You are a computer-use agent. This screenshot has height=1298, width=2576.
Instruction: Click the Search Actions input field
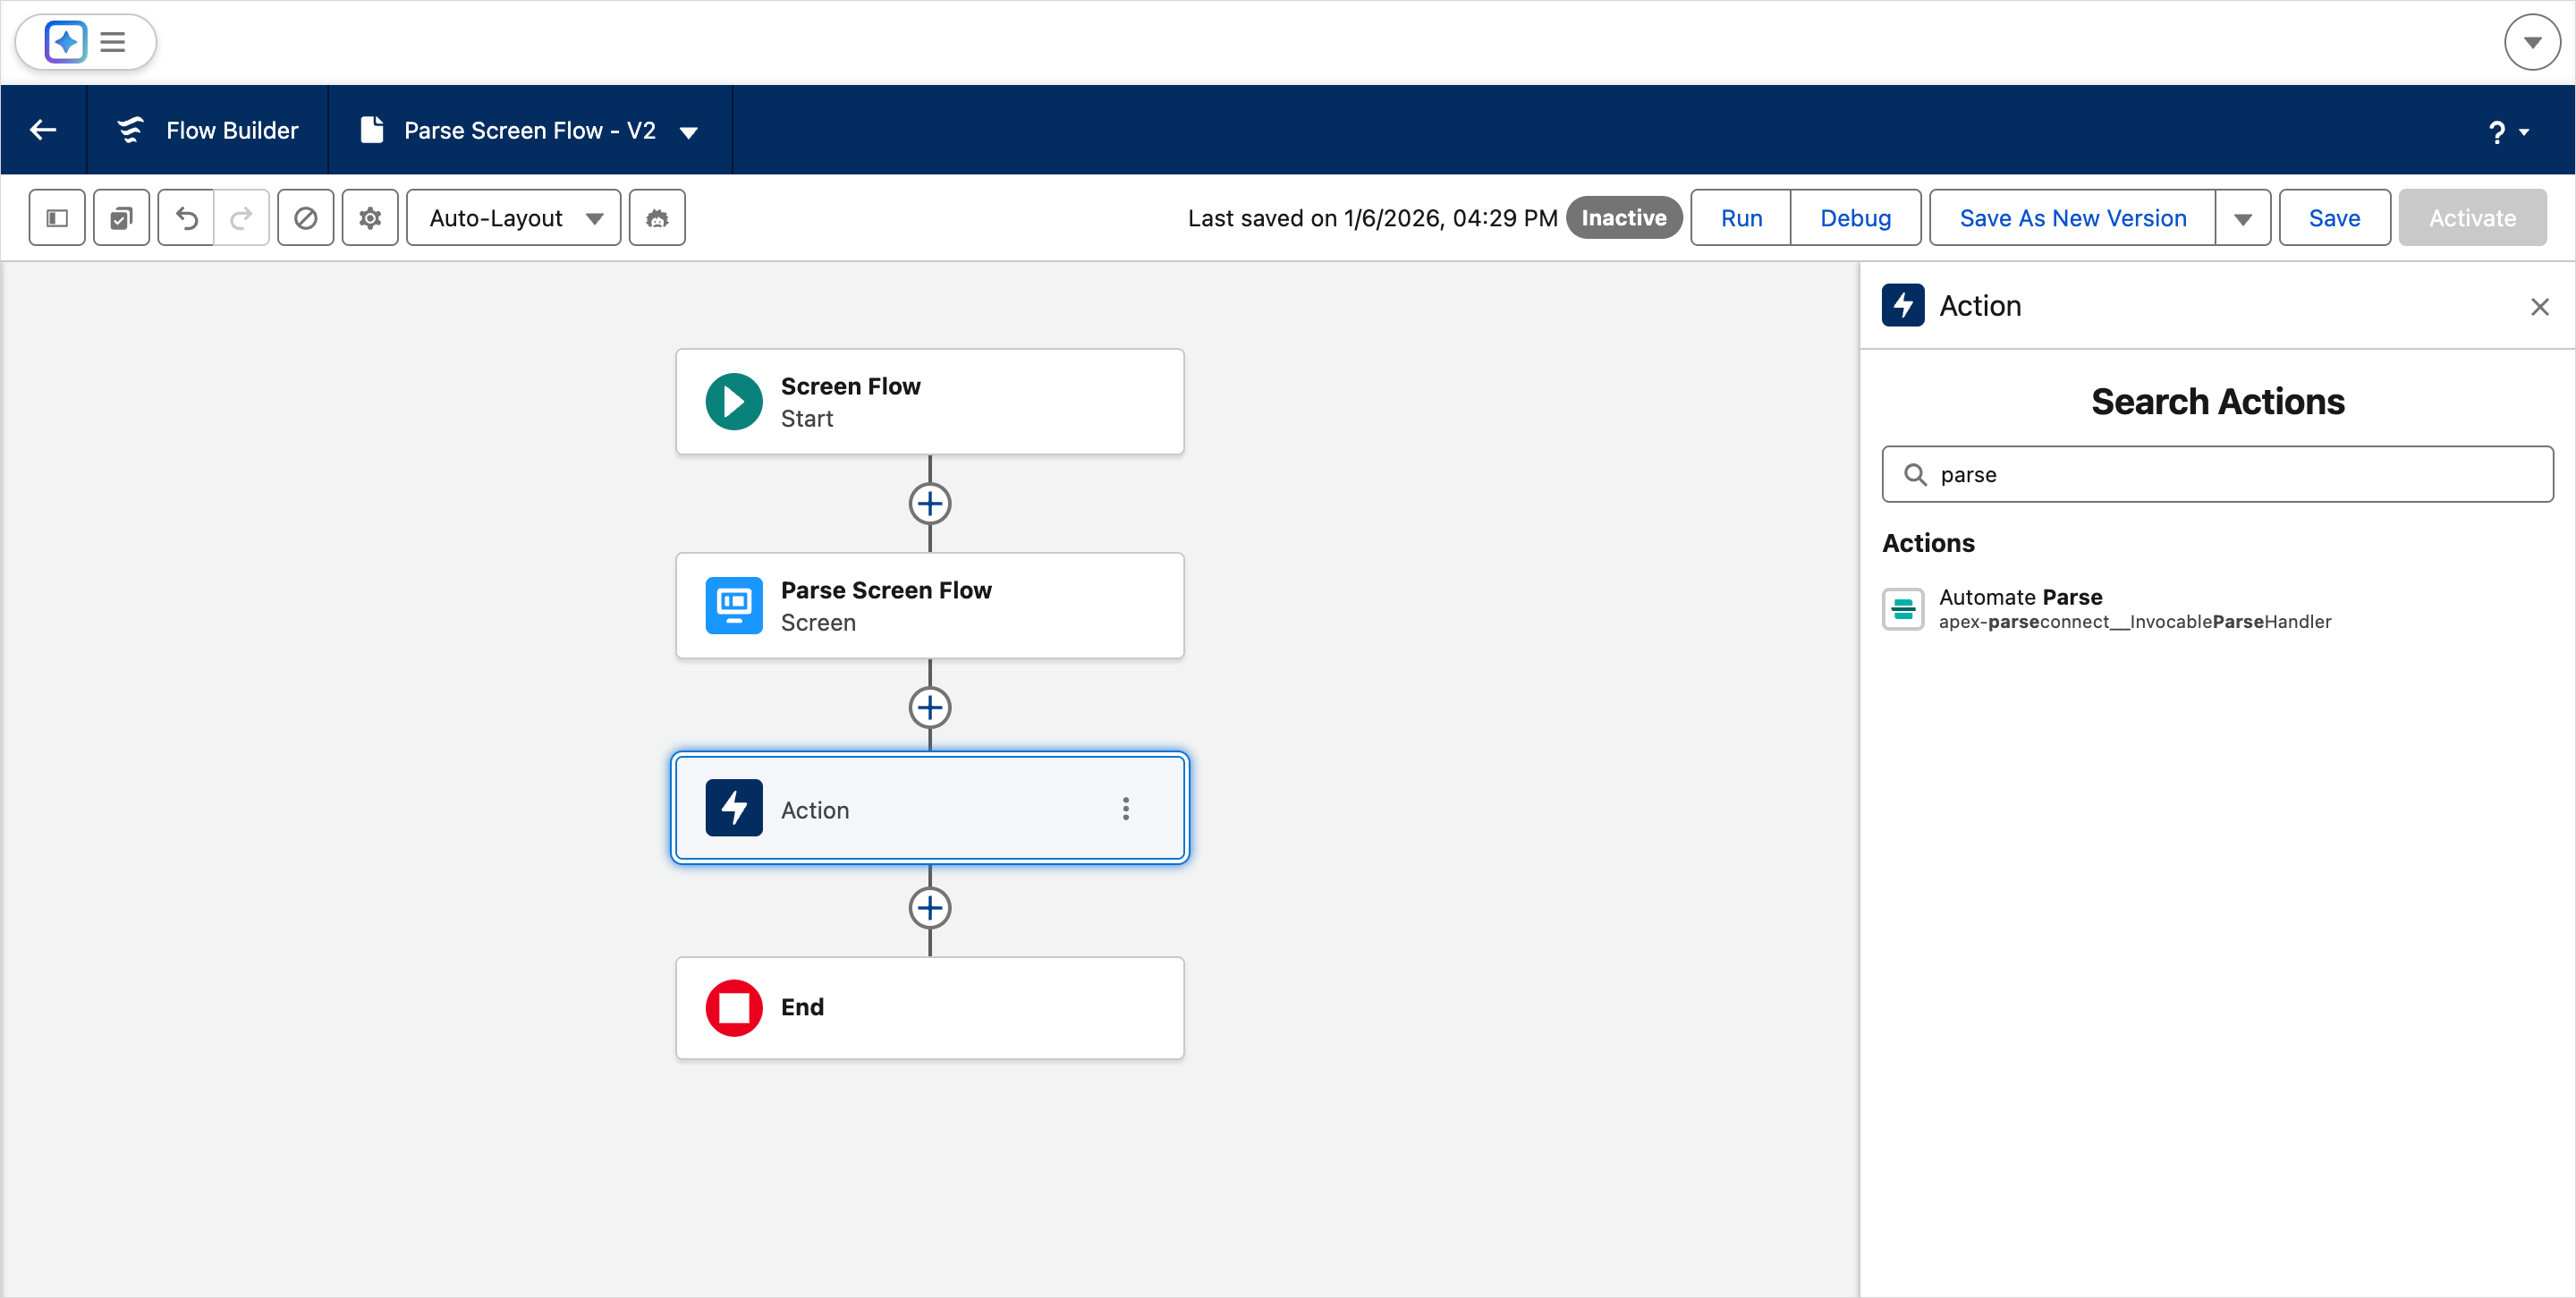click(x=2218, y=474)
